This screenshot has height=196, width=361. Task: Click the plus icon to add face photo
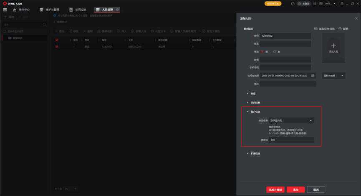333,46
